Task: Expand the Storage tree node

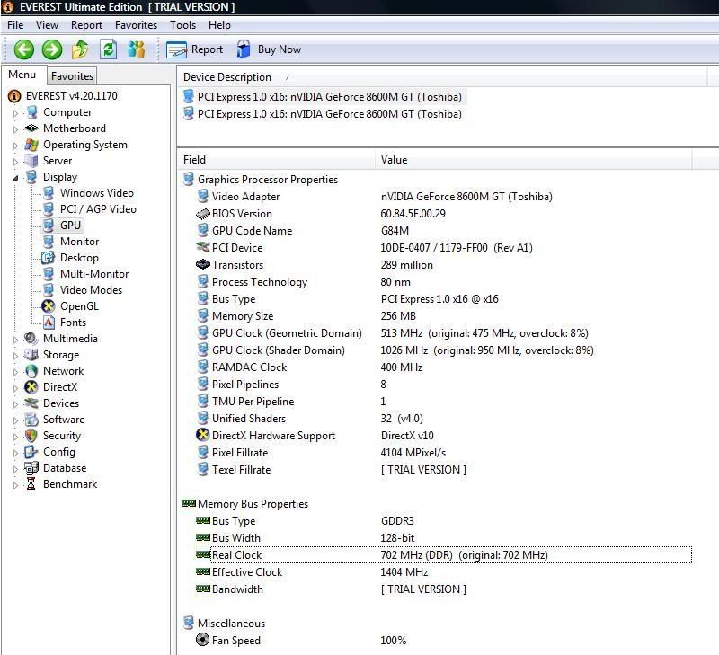Action: click(x=15, y=356)
